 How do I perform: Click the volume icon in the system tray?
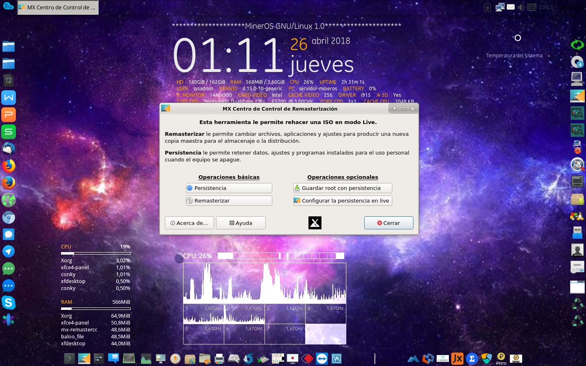521,7
